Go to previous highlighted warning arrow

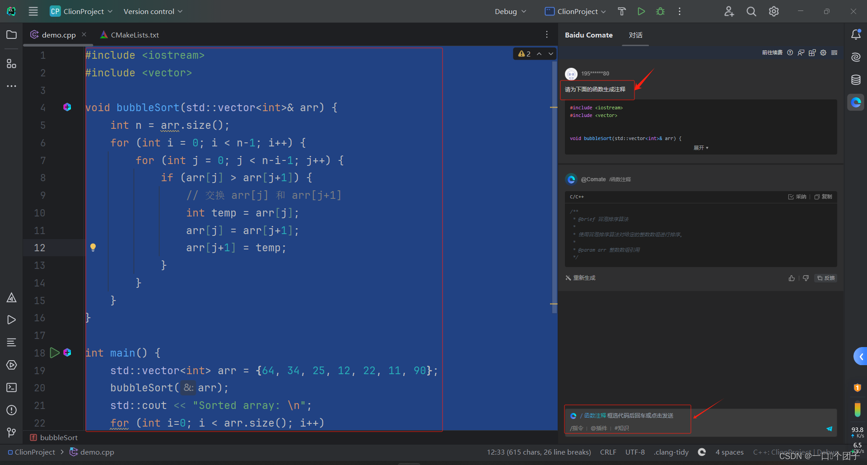[x=539, y=54]
